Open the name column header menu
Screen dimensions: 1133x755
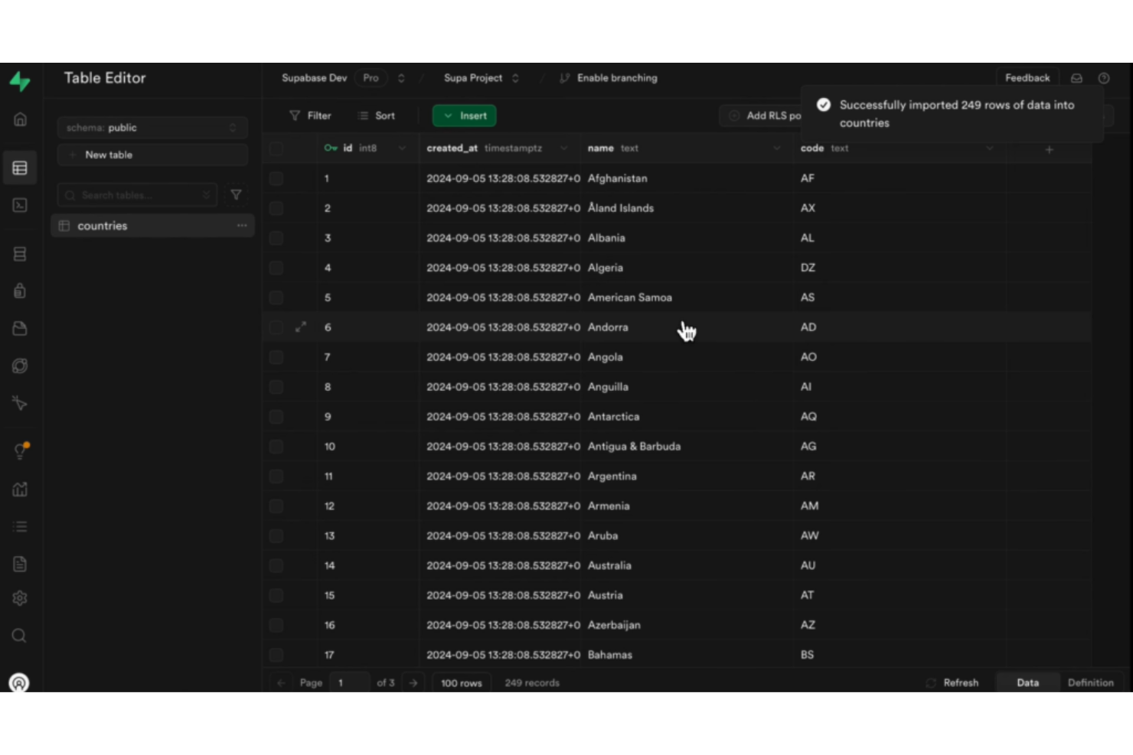pyautogui.click(x=776, y=148)
